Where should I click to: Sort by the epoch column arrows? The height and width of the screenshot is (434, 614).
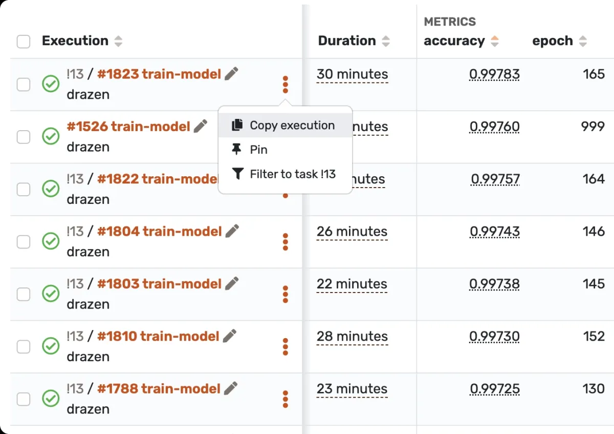(x=582, y=42)
